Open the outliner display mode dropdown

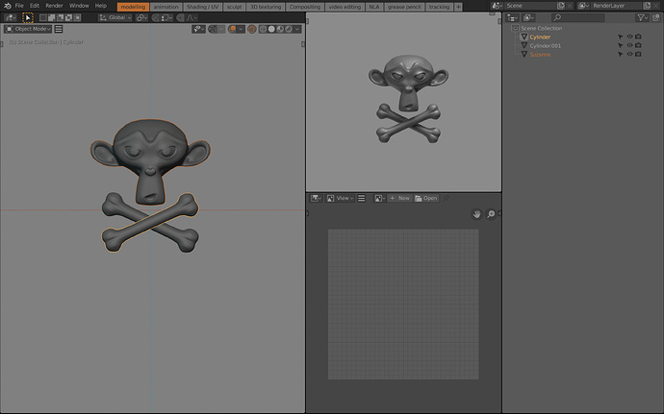[528, 17]
